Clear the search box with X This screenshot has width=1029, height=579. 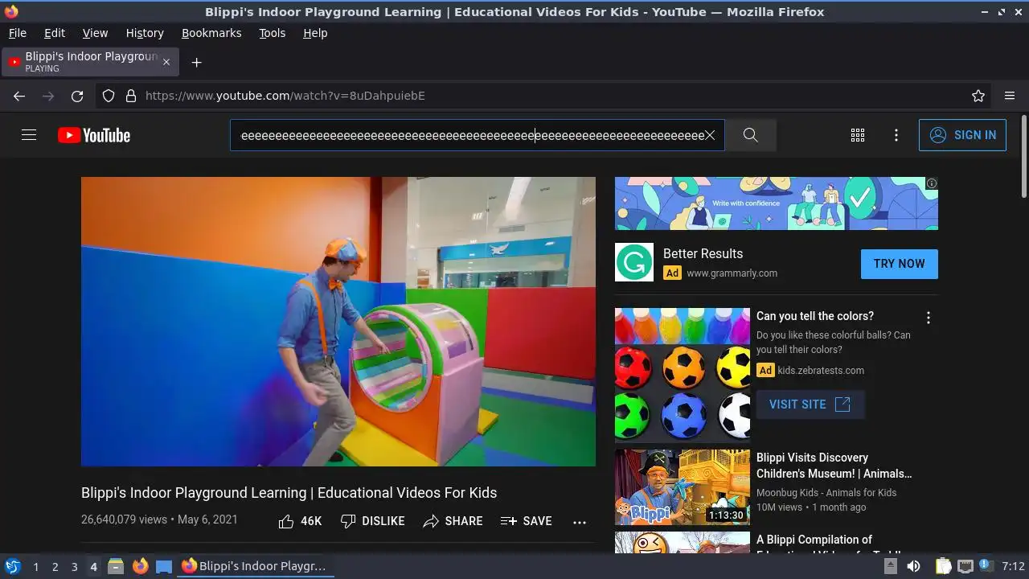[x=710, y=135]
